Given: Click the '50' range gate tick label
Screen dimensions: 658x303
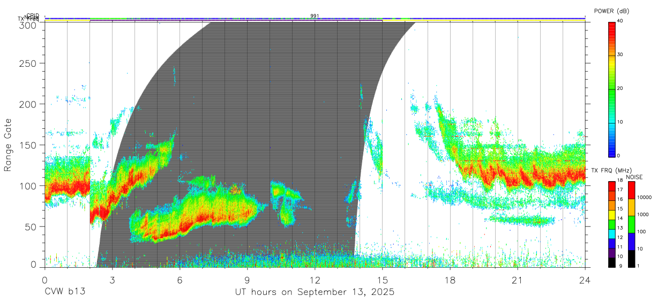Looking at the screenshot, I should 32,227.
